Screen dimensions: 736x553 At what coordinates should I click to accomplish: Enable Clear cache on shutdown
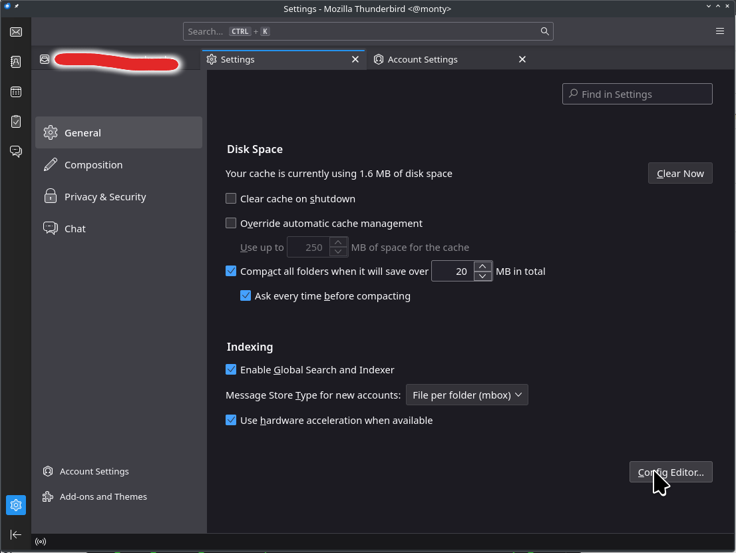pos(231,198)
